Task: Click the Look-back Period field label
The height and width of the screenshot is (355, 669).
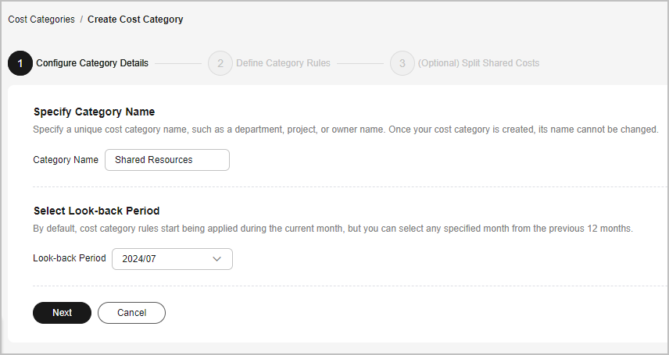Action: tap(70, 258)
